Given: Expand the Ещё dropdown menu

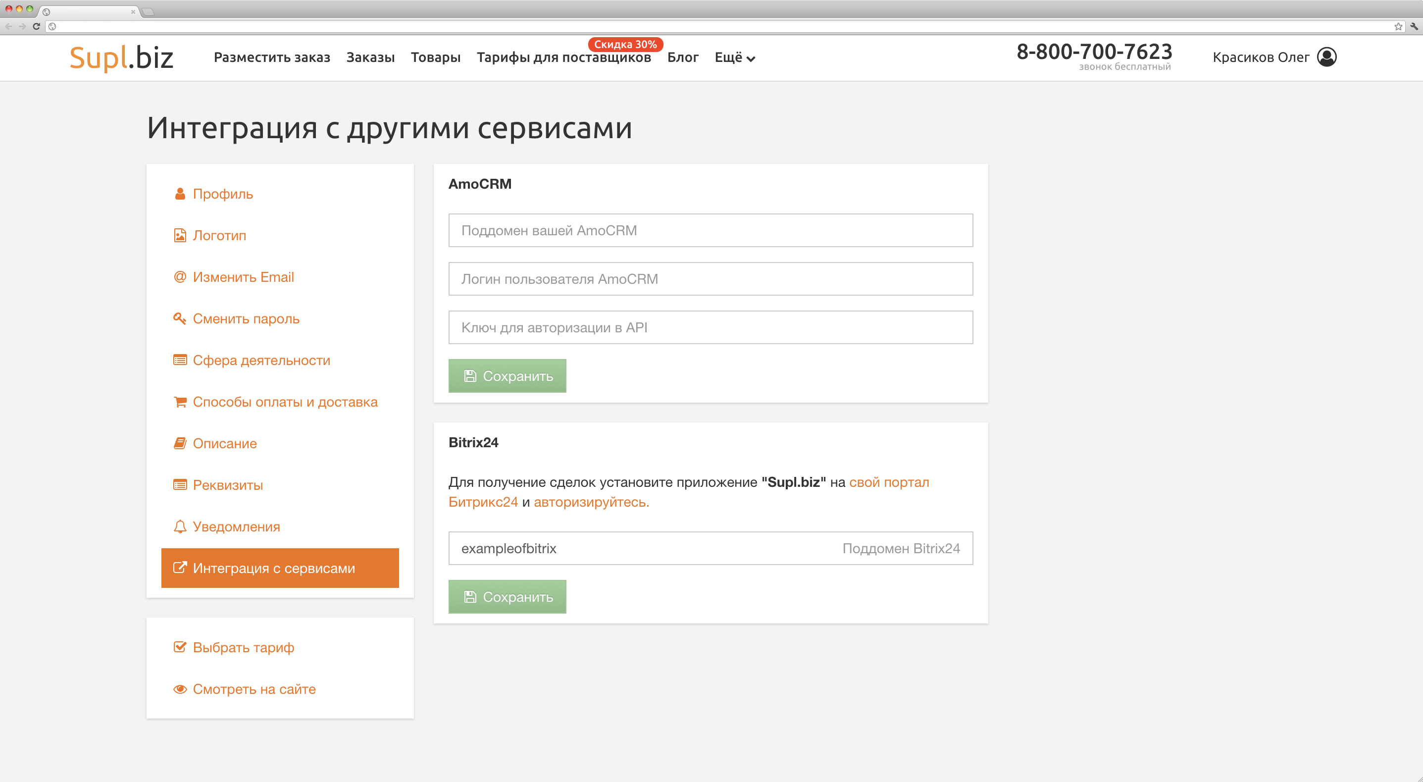Looking at the screenshot, I should point(735,57).
